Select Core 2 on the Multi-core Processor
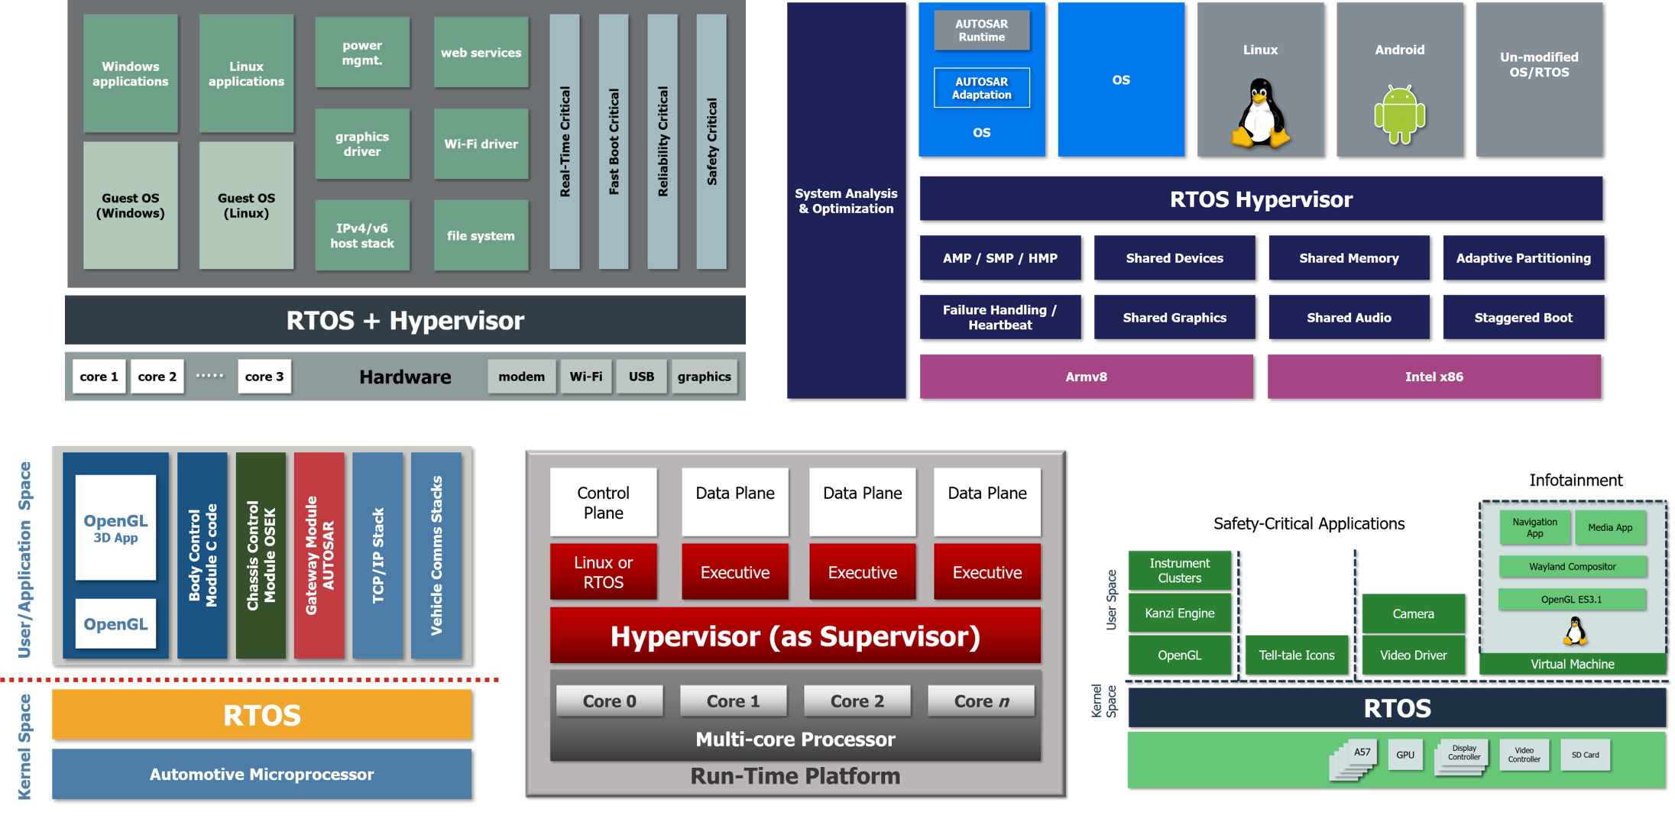 pos(857,701)
